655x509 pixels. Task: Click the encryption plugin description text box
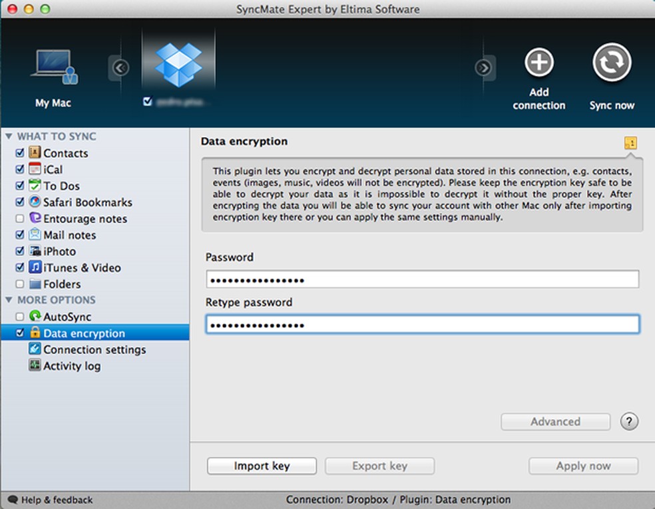[422, 194]
